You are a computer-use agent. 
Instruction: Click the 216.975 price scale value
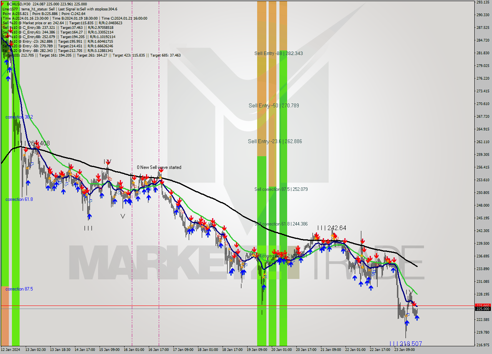coord(483,345)
